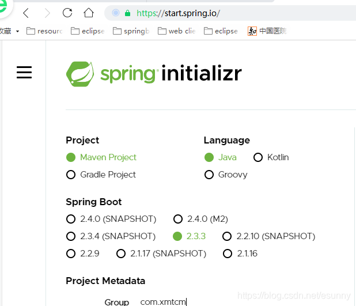Image resolution: width=356 pixels, height=306 pixels.
Task: Open the 中国医院 bookmark
Action: pyautogui.click(x=267, y=31)
